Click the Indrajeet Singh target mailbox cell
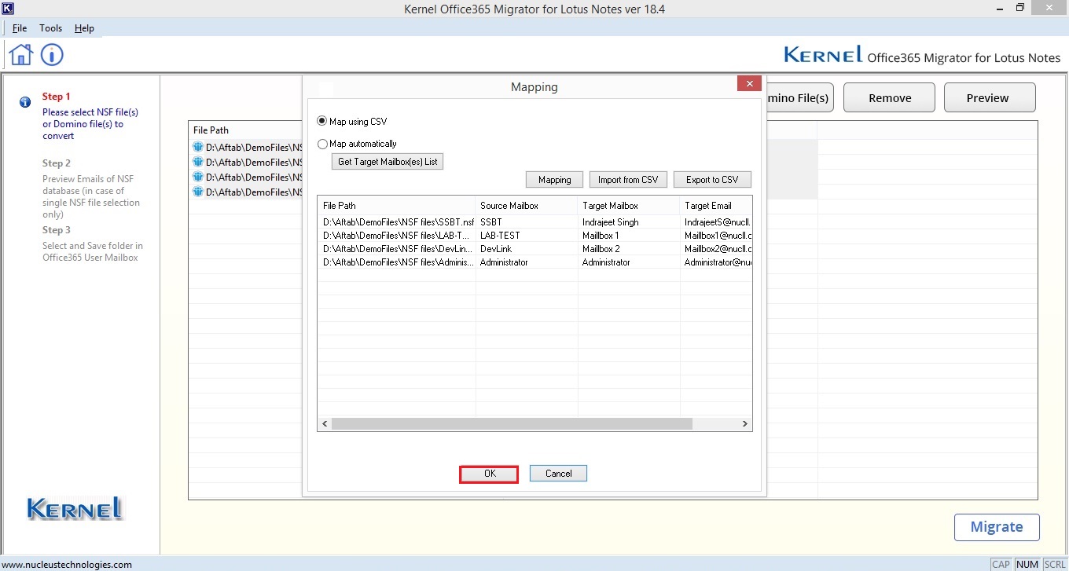Screen dimensions: 1069x571 629,222
